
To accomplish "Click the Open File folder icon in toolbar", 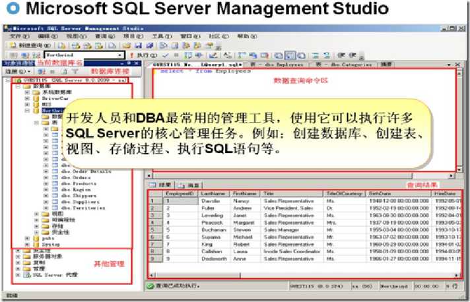I will [x=127, y=45].
